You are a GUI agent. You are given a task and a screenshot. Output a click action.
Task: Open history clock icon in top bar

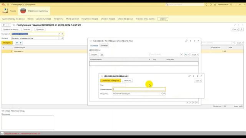point(211,5)
